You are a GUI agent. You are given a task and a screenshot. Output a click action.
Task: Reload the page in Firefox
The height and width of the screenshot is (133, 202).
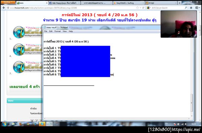(143, 8)
